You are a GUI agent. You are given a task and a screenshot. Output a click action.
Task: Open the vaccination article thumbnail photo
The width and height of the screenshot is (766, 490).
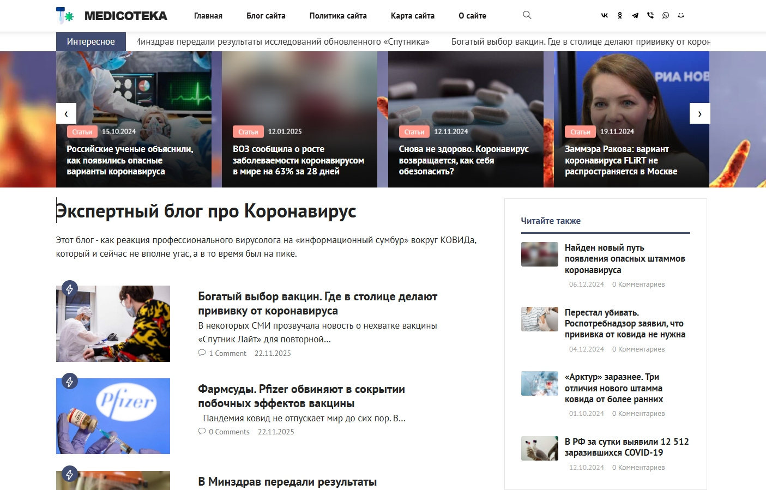[x=113, y=324]
